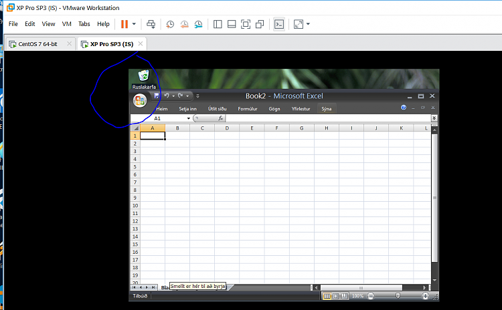
Task: Open the Excel Help question mark icon
Action: (x=404, y=108)
